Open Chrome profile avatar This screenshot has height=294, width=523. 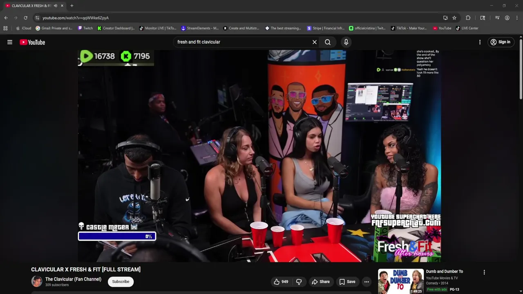tap(507, 18)
